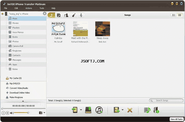Screen dimensions: 185x122
Task: Switch to list view mode
Action: tap(174, 15)
